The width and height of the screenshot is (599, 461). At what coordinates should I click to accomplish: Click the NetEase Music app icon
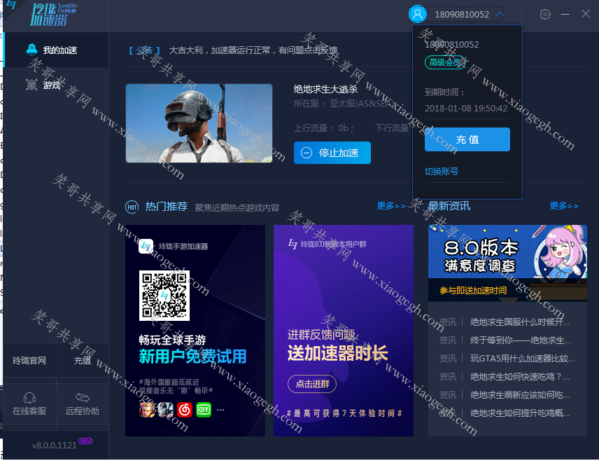point(185,410)
